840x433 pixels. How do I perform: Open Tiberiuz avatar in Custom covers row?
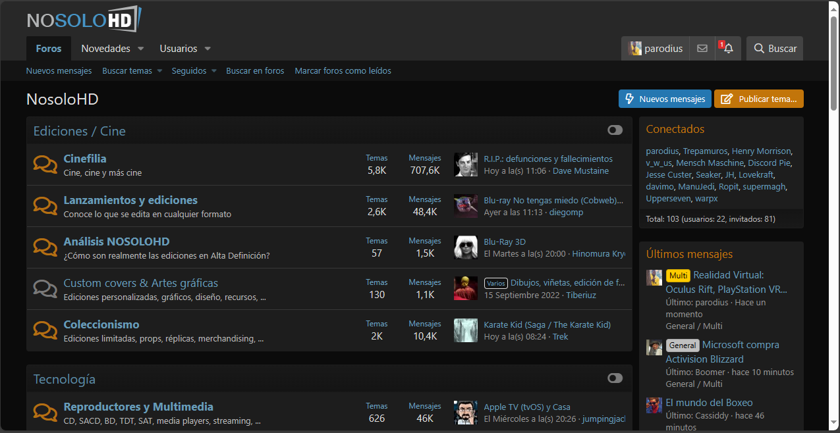point(466,289)
